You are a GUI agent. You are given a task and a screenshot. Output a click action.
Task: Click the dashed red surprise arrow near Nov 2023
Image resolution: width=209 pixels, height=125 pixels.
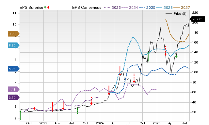(x=91, y=101)
